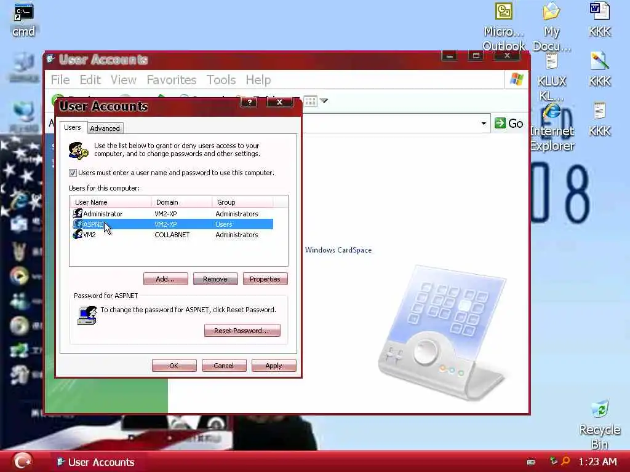Open the Favorites menu
630x472 pixels.
point(172,80)
